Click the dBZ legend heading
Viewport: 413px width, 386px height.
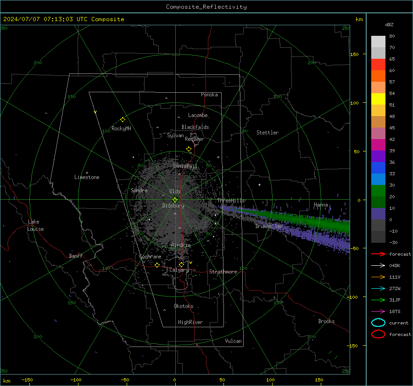tap(389, 24)
